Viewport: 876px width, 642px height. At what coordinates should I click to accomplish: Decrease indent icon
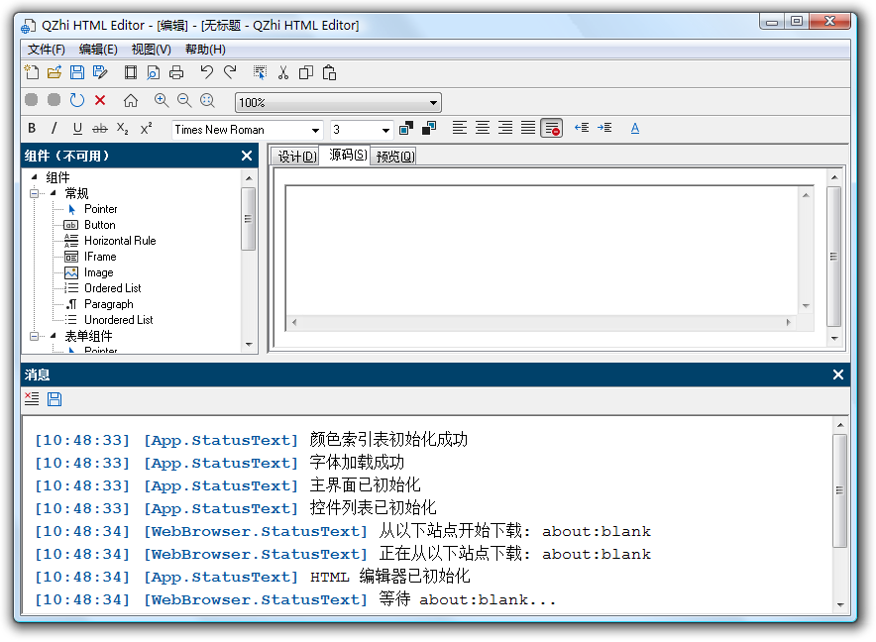[582, 128]
